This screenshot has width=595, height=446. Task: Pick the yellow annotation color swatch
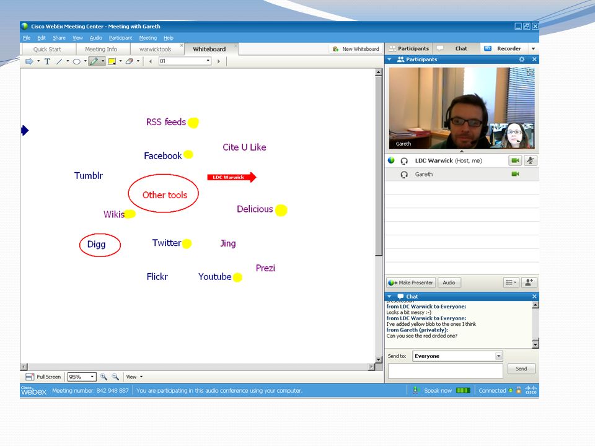[112, 61]
